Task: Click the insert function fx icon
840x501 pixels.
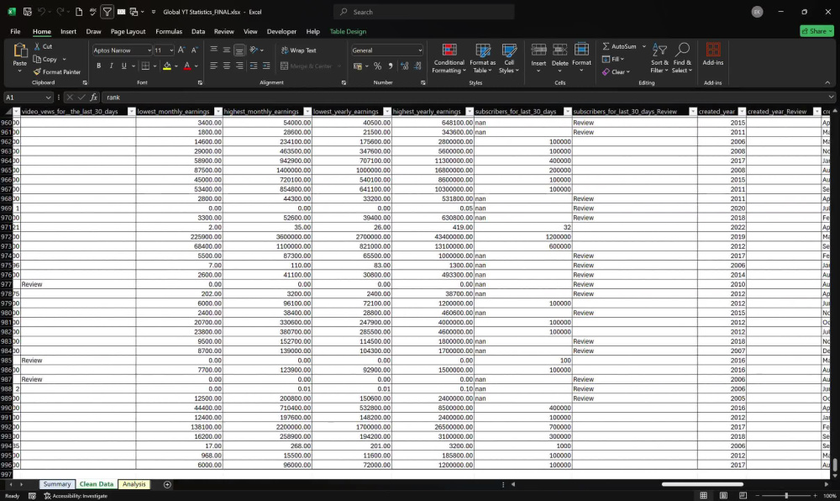Action: pyautogui.click(x=94, y=97)
